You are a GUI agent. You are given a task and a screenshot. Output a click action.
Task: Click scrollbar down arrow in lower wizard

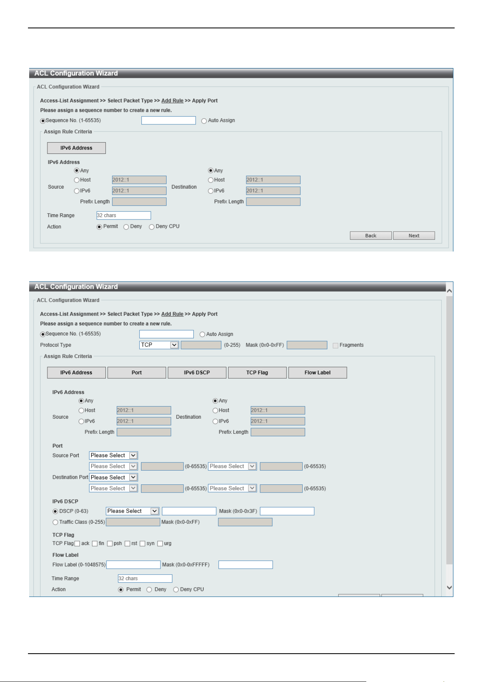pos(449,587)
